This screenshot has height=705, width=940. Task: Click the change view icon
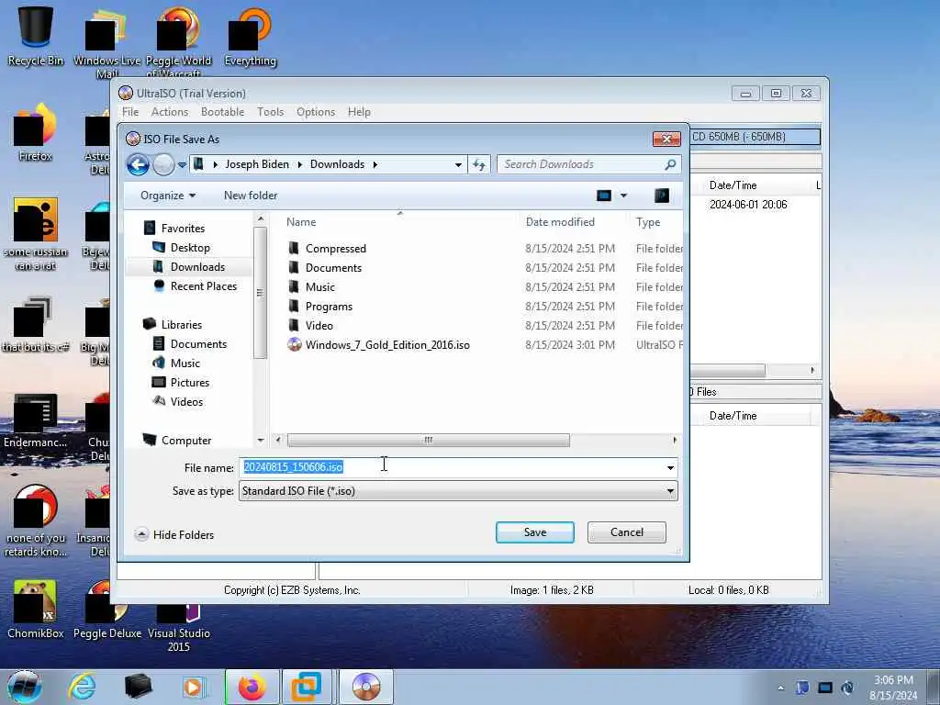point(604,196)
